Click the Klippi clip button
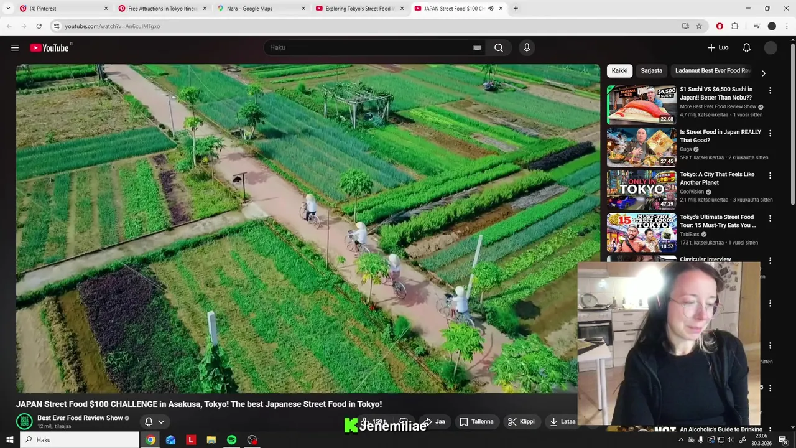The width and height of the screenshot is (796, 448). click(x=521, y=422)
